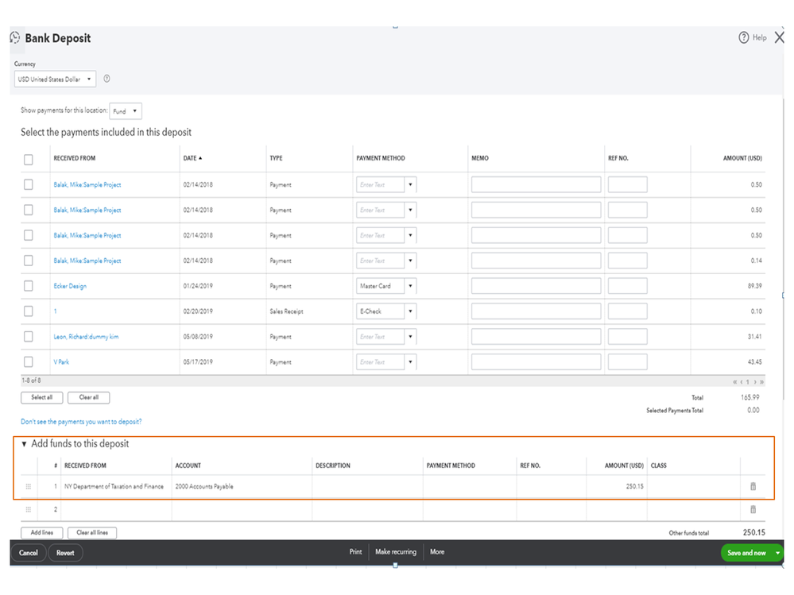Click the Add lines button
This screenshot has height=595, width=794.
pyautogui.click(x=41, y=533)
